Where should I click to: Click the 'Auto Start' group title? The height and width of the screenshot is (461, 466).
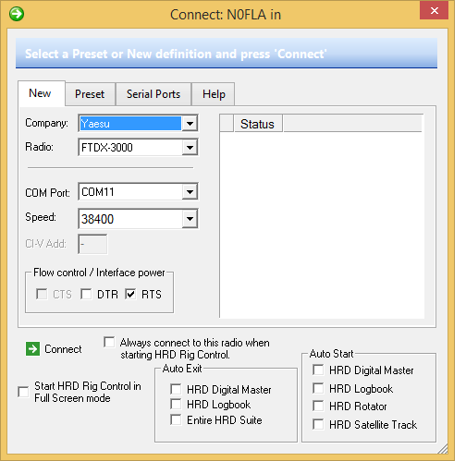coord(331,354)
